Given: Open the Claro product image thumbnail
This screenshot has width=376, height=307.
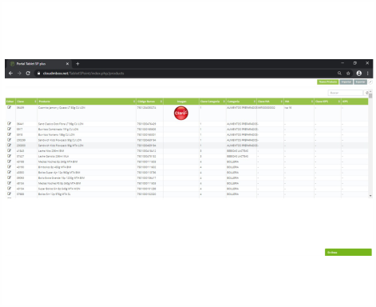Looking at the screenshot, I should (181, 113).
